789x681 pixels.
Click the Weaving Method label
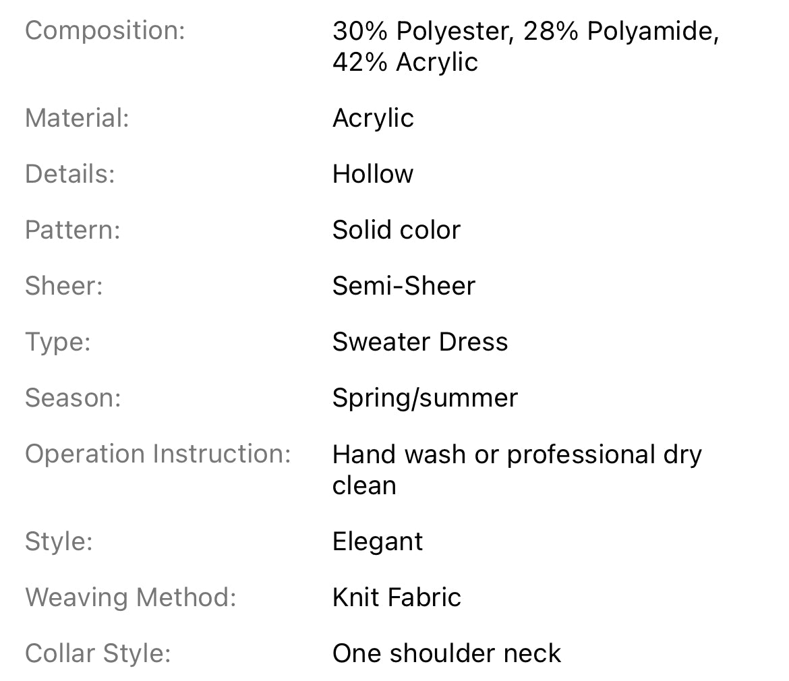131,597
